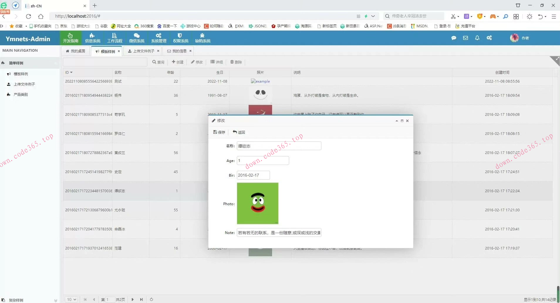
Task: Click the green face photo thumbnail
Action: (x=257, y=203)
